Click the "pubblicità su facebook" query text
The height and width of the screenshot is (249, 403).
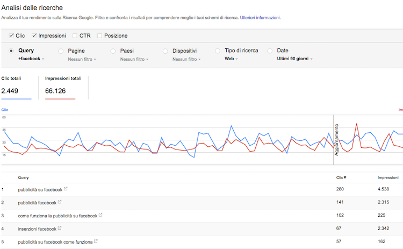40,190
